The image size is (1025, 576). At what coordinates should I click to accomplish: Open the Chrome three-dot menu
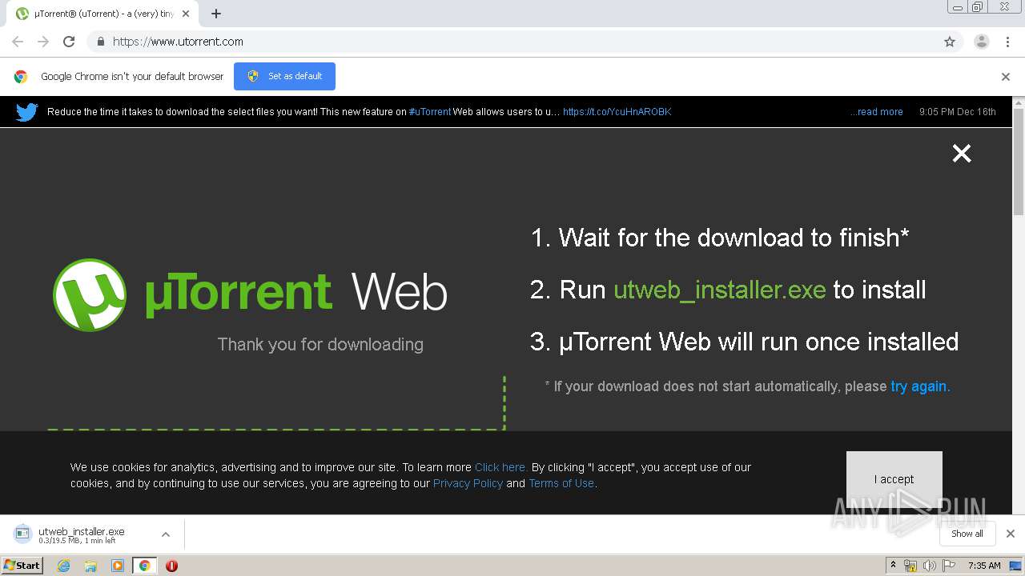[x=1007, y=42]
